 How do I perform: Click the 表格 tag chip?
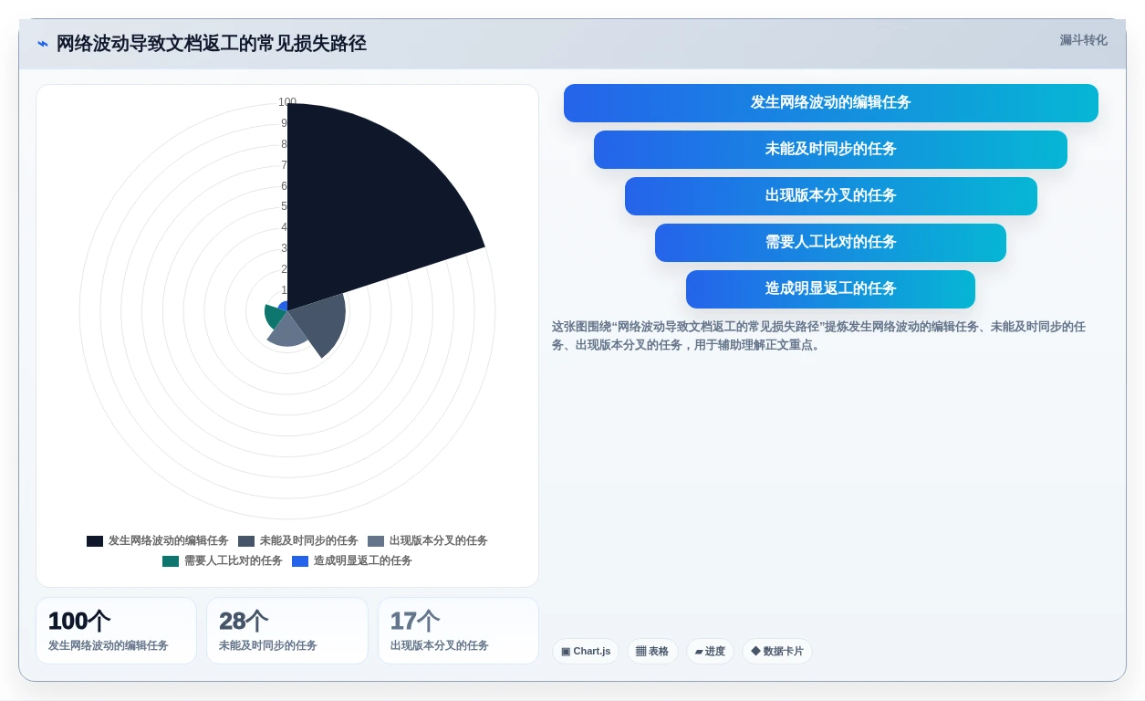652,652
